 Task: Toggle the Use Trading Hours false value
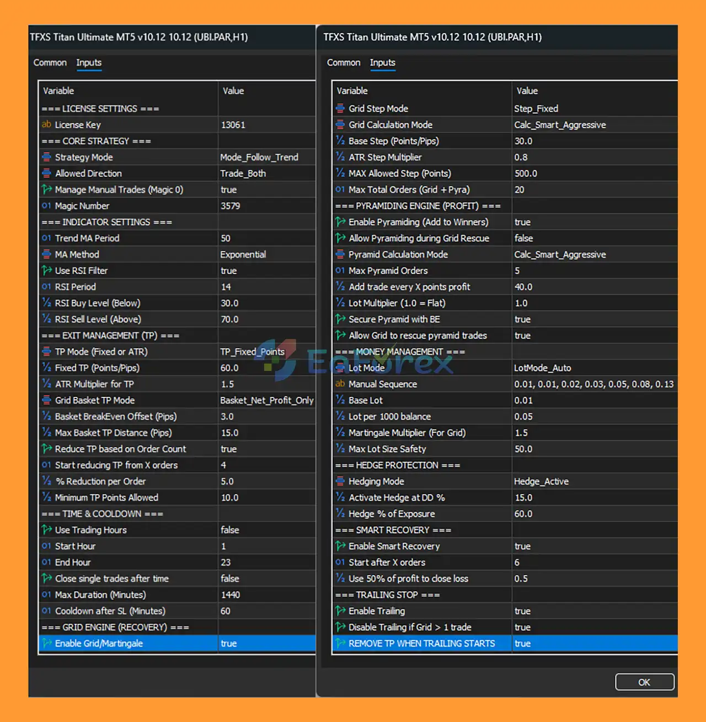[230, 530]
